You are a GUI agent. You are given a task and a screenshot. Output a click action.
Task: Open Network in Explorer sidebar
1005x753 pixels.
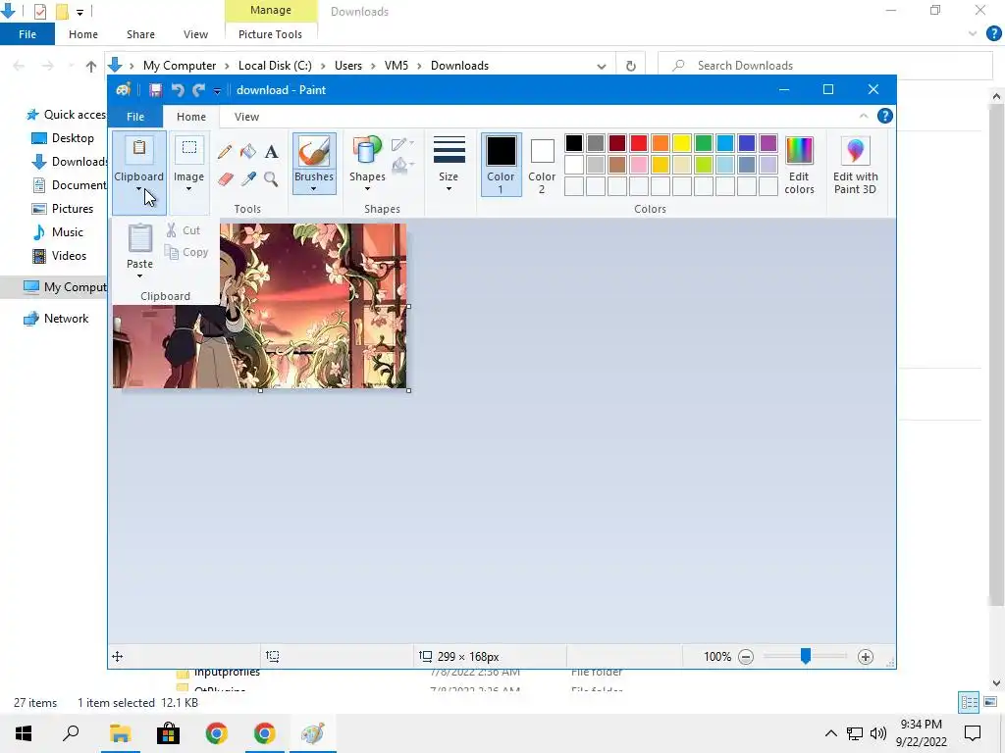[56, 319]
